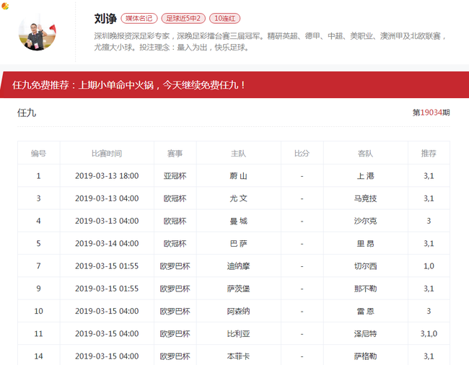Click away team 里昂
469x365 pixels.
coord(365,243)
